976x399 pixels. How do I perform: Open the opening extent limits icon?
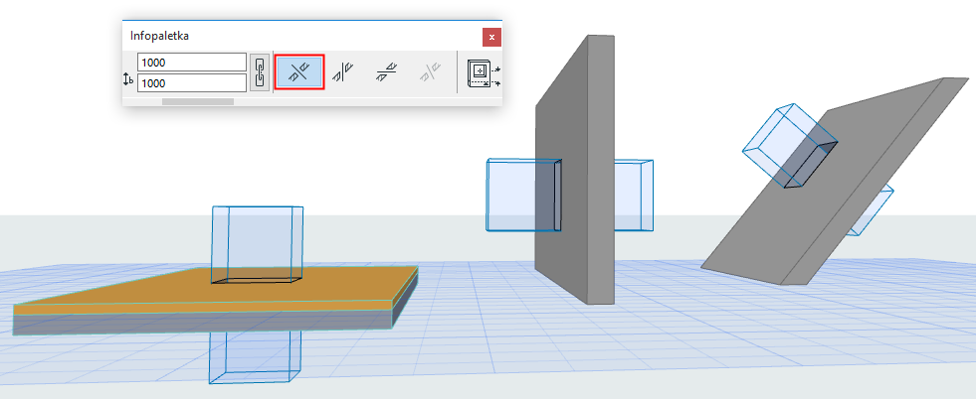[483, 72]
